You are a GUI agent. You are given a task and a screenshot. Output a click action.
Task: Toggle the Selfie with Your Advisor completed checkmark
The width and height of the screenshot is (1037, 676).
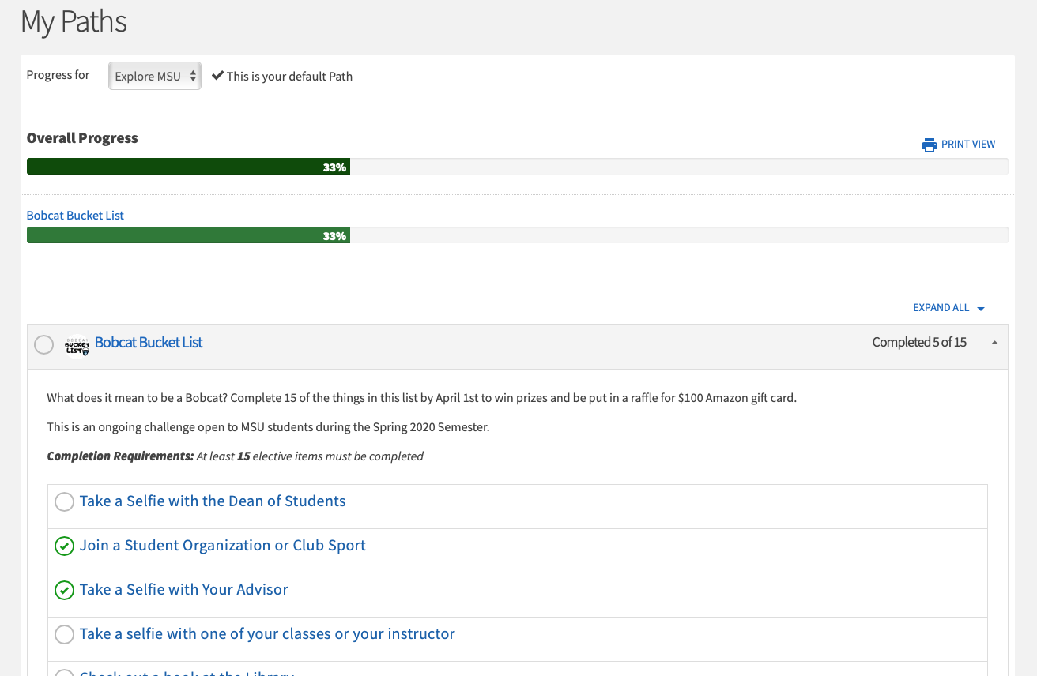64,591
